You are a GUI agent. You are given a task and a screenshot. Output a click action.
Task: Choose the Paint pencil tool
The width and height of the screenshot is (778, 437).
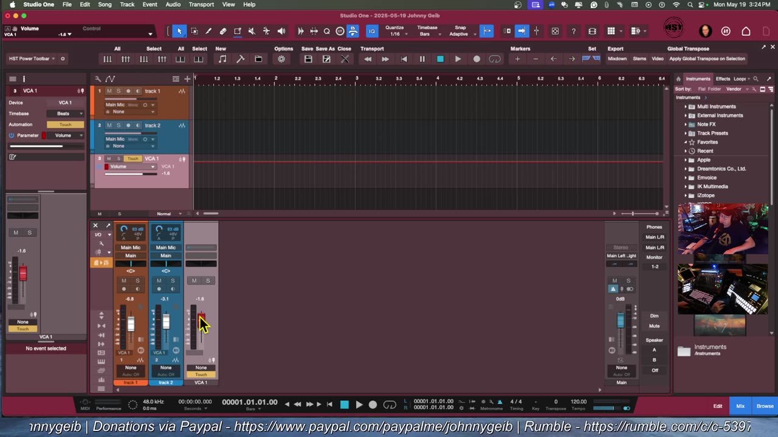point(208,31)
